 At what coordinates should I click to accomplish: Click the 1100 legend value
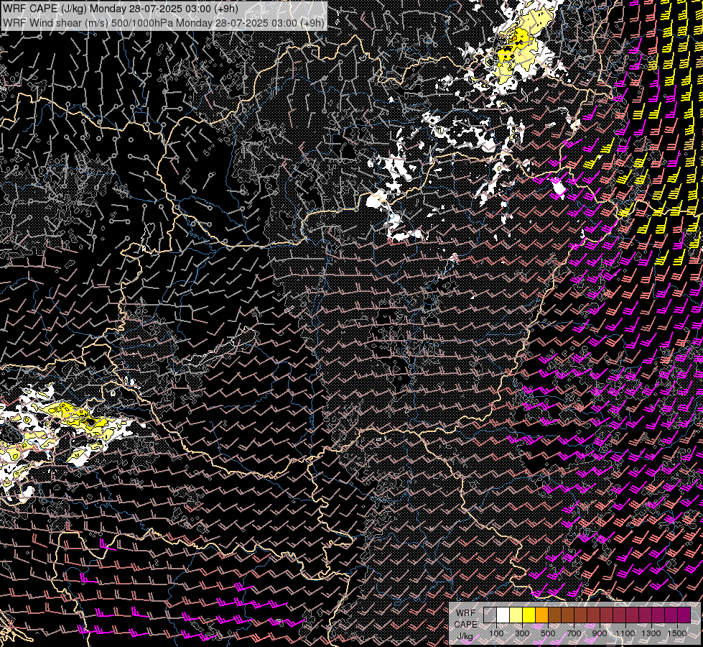625,633
